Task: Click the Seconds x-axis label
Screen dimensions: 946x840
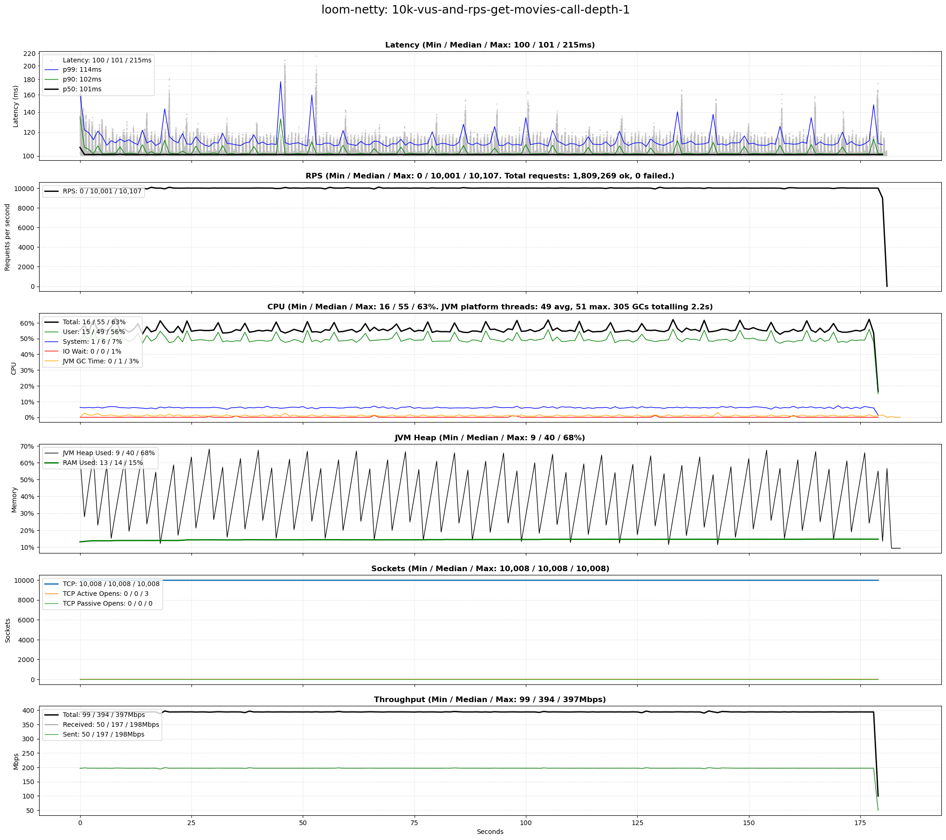Action: point(490,832)
